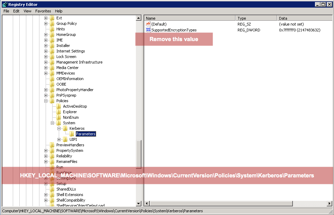
Task: Select the SharedDLLs key
Action: [66, 189]
